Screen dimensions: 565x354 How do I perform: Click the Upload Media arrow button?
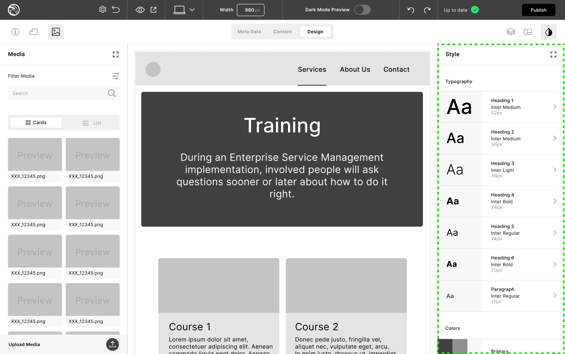tap(113, 344)
